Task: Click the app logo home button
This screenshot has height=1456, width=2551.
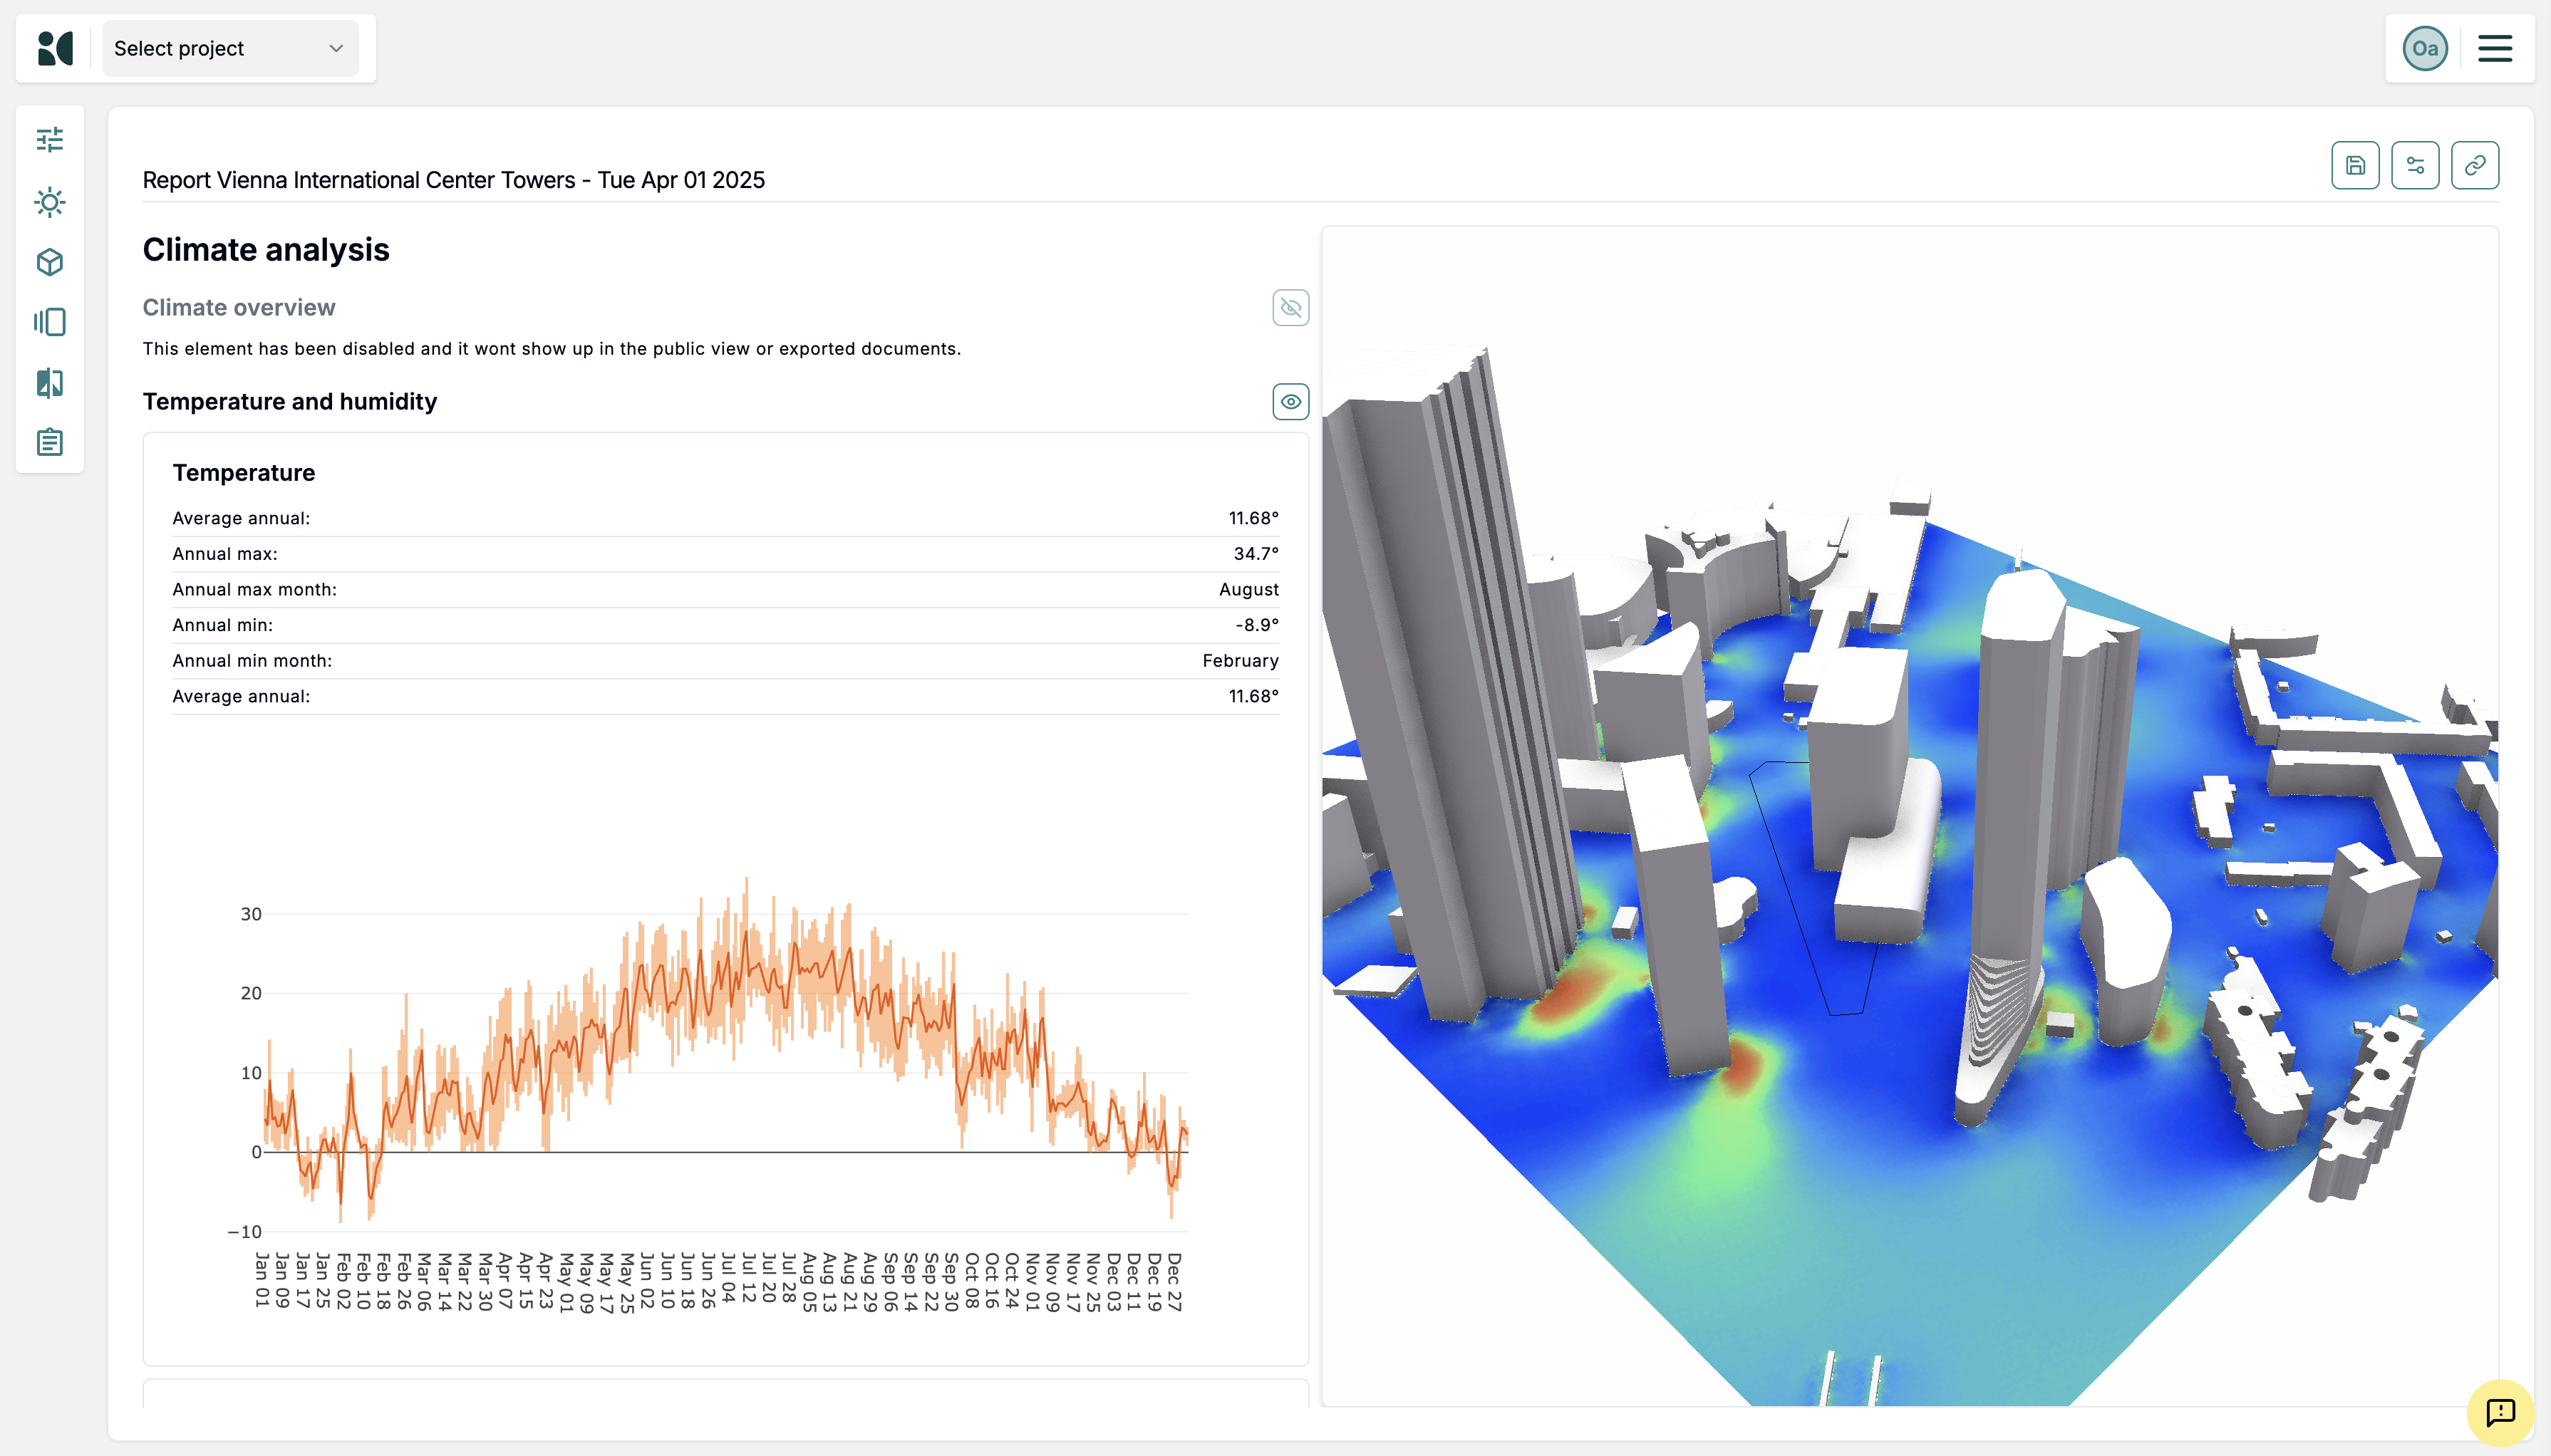Action: click(x=56, y=48)
